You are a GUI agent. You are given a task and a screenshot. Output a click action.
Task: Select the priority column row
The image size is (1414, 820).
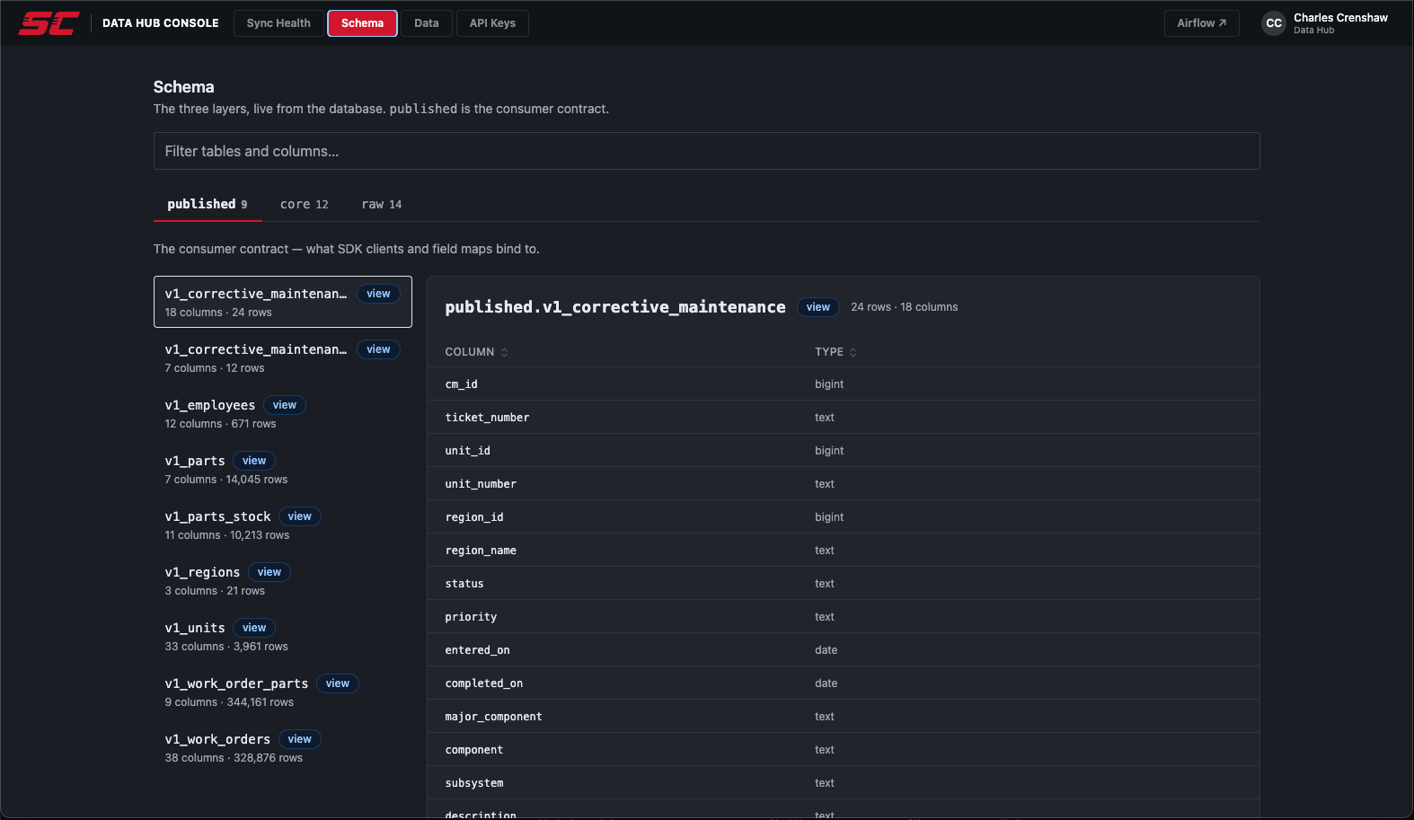point(844,616)
